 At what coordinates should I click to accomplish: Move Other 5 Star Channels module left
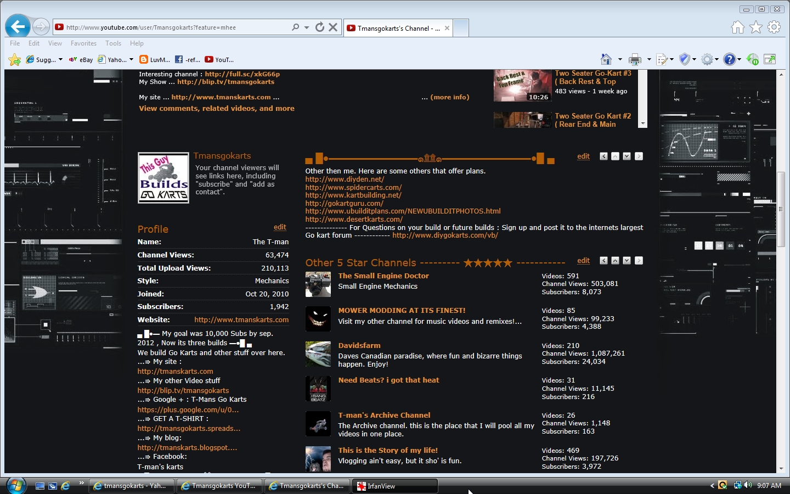click(603, 261)
